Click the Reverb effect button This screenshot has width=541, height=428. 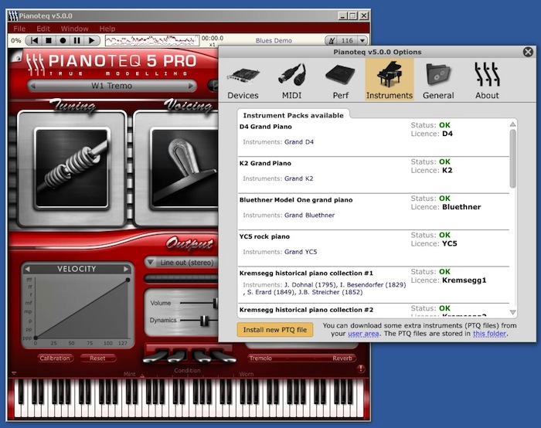(342, 358)
